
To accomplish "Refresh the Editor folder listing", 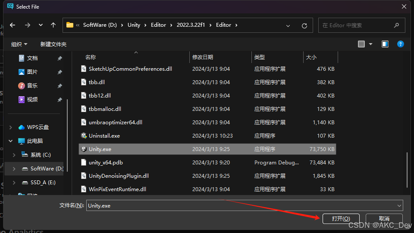I will (x=304, y=25).
